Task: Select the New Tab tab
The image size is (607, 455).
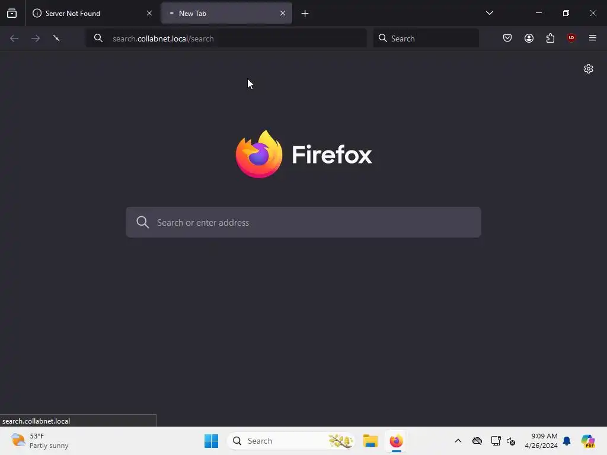Action: [226, 14]
